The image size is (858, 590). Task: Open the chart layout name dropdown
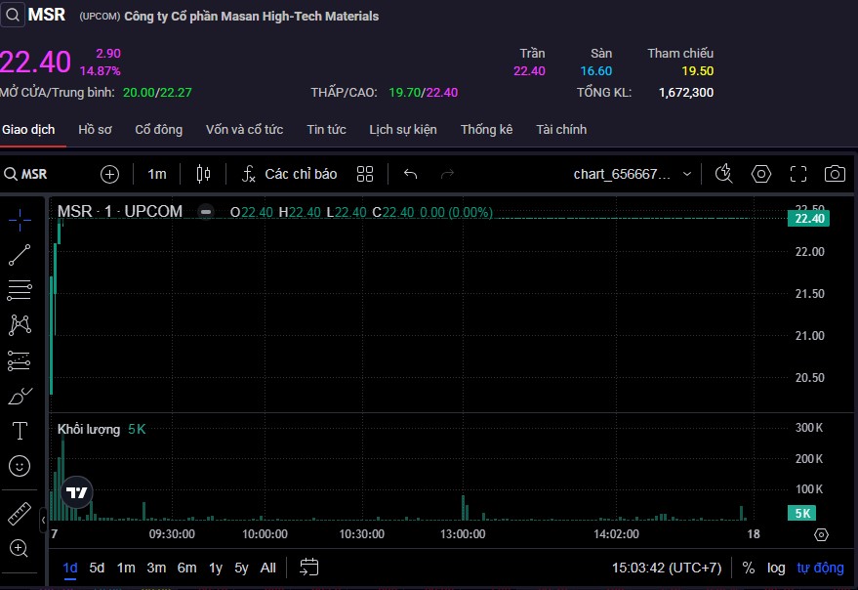click(x=633, y=174)
